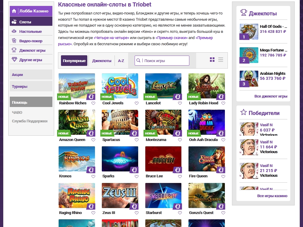Toggle favorite heart for Bruce Lee
The width and height of the screenshot is (303, 227).
pos(180,176)
